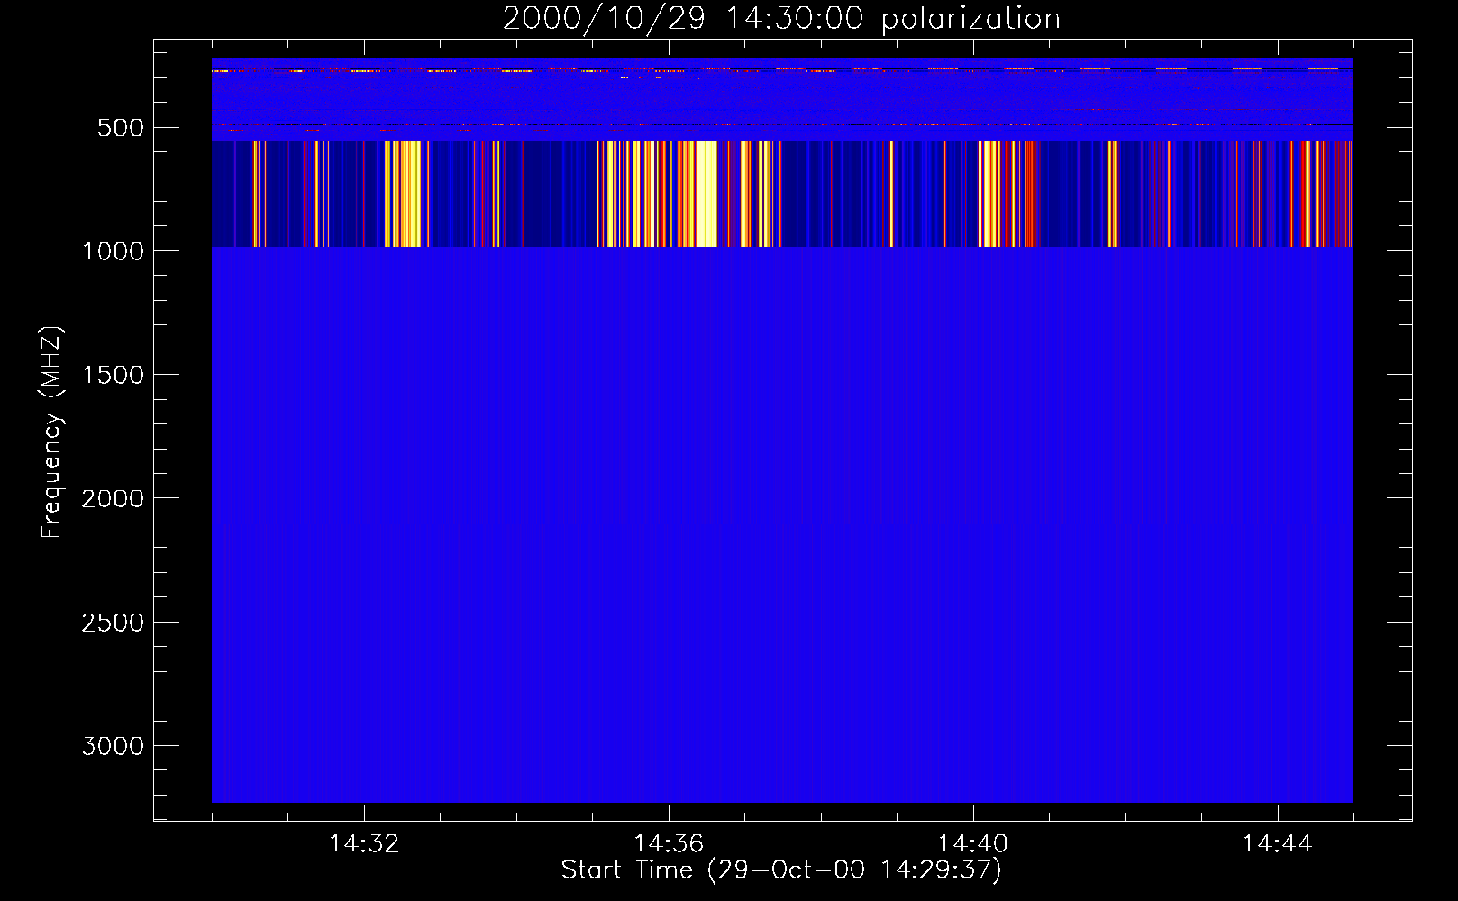Click the 500 frequency axis label

(121, 128)
